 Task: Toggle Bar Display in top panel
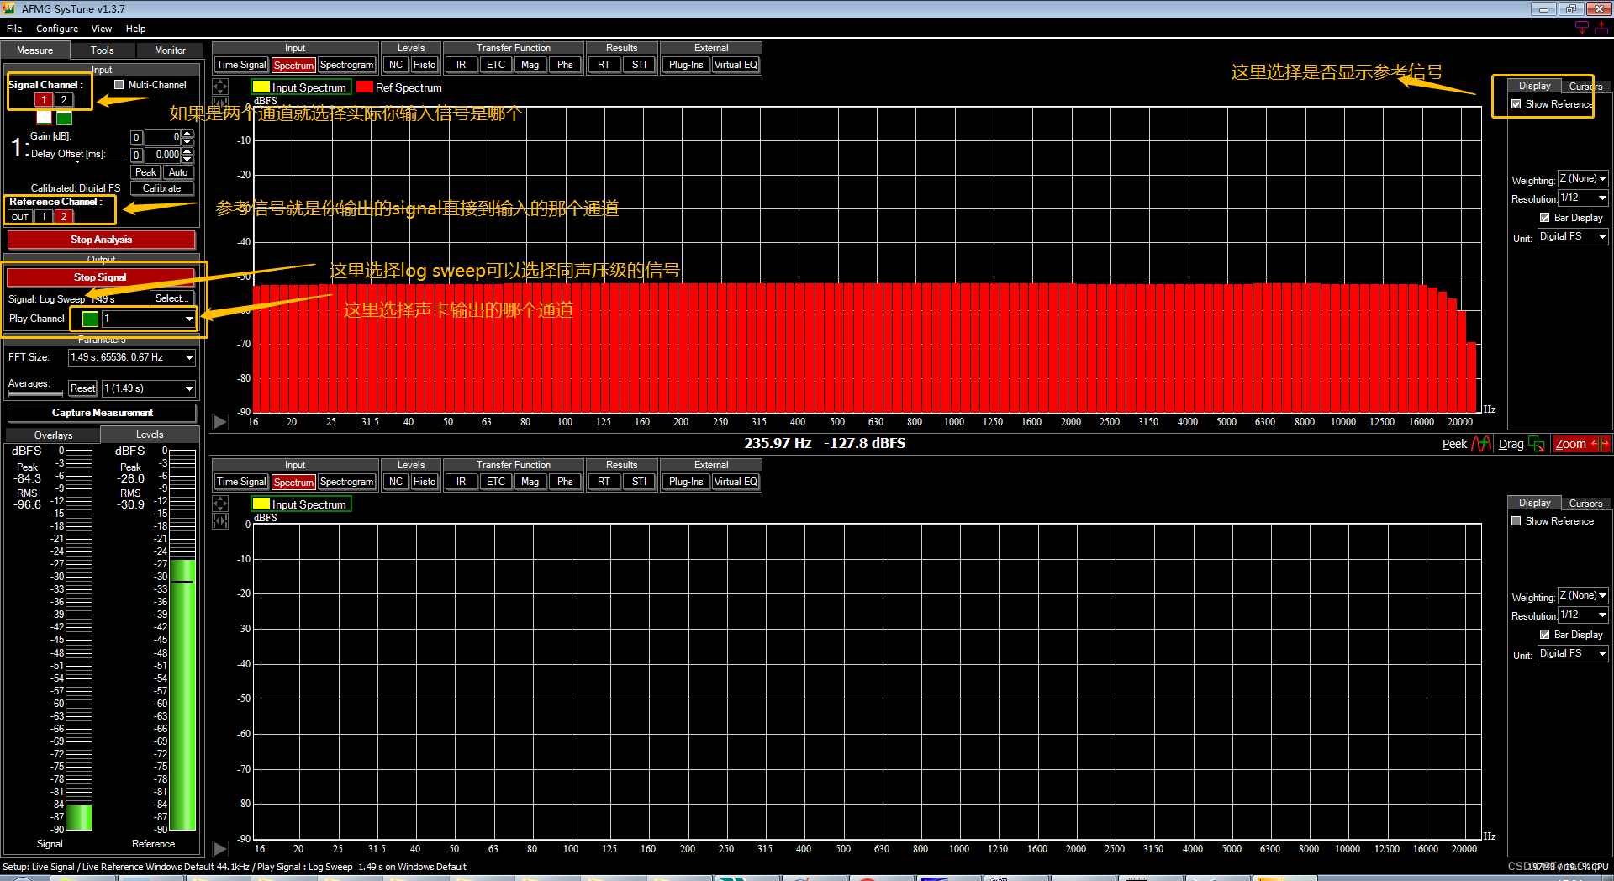[x=1544, y=218]
